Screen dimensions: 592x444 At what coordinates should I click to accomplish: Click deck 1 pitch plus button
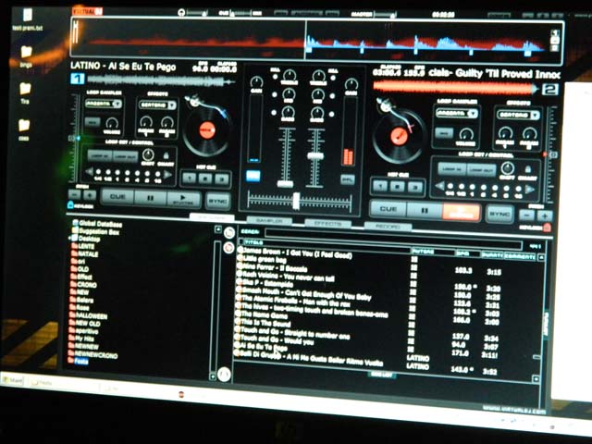click(x=90, y=195)
